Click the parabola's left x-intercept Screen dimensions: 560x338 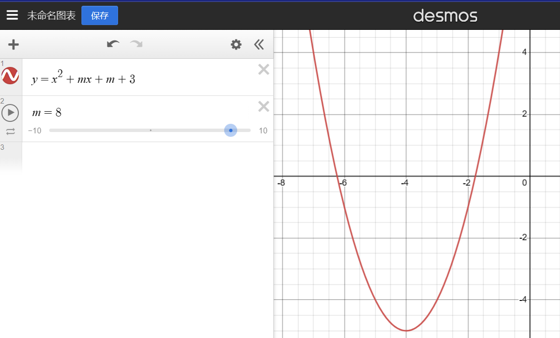[337, 176]
